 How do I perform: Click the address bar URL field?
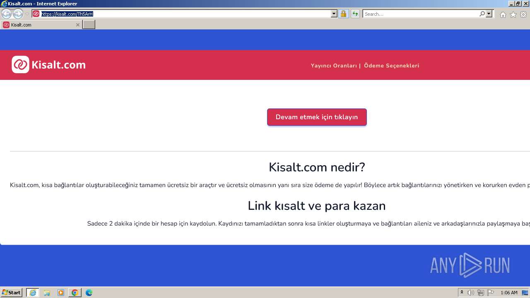185,14
